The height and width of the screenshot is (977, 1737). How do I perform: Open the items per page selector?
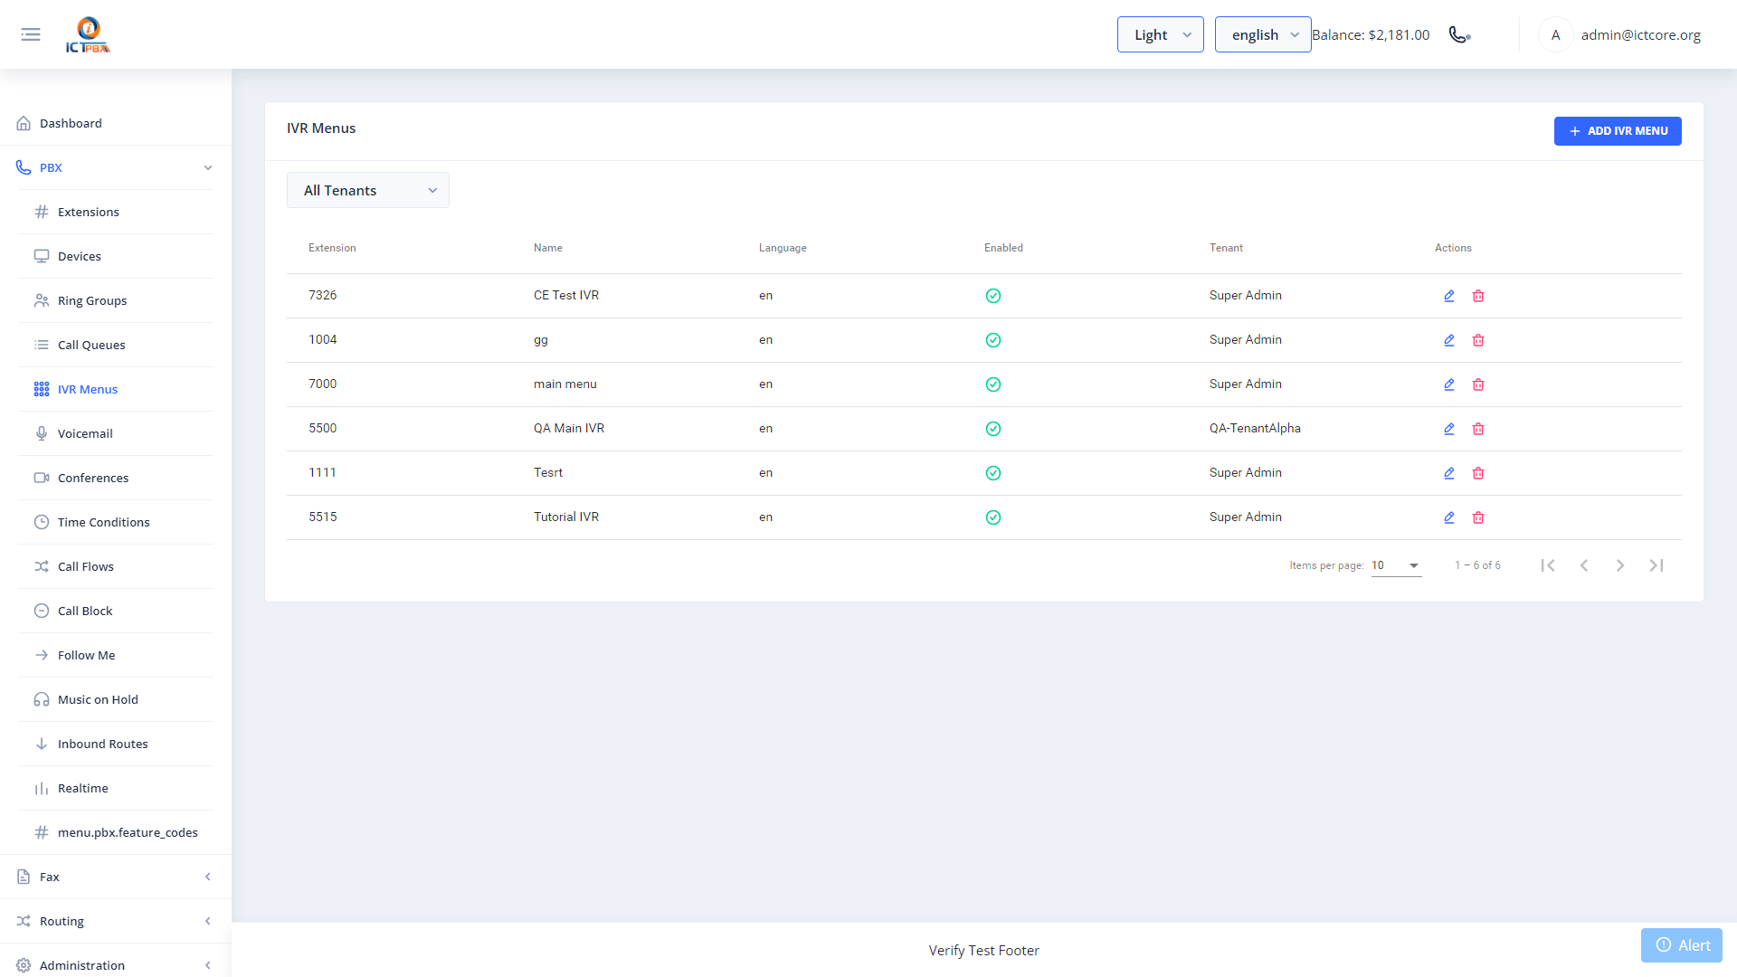(x=1396, y=565)
